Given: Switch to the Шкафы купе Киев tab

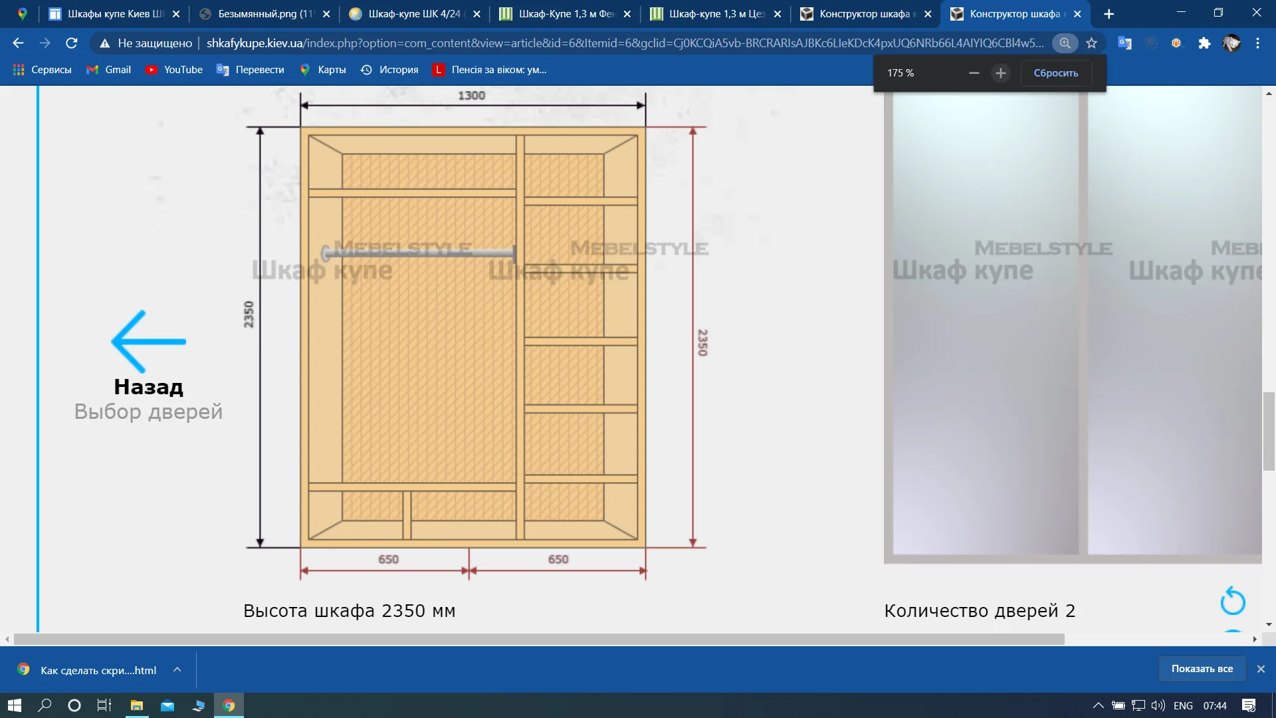Looking at the screenshot, I should 114,14.
